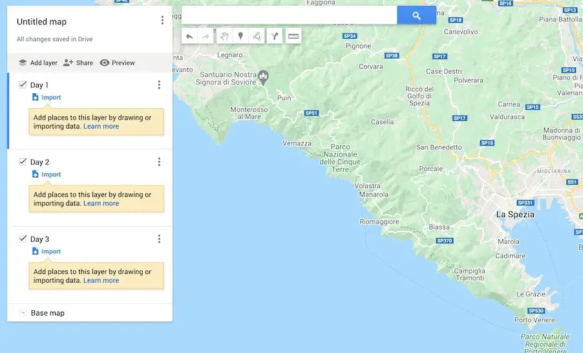
Task: Uncheck the Day 3 layer checkbox
Action: click(23, 239)
